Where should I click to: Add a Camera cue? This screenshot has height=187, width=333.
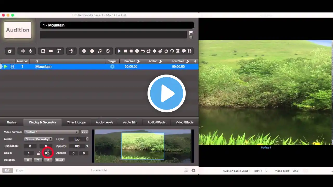pos(51,51)
